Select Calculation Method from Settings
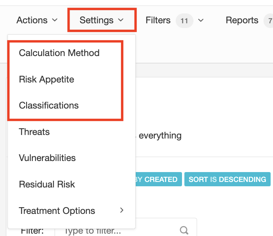The width and height of the screenshot is (273, 236). point(59,53)
